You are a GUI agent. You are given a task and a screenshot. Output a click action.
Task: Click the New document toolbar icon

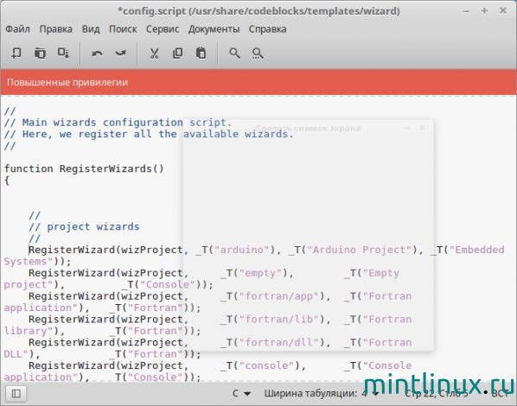(x=16, y=53)
